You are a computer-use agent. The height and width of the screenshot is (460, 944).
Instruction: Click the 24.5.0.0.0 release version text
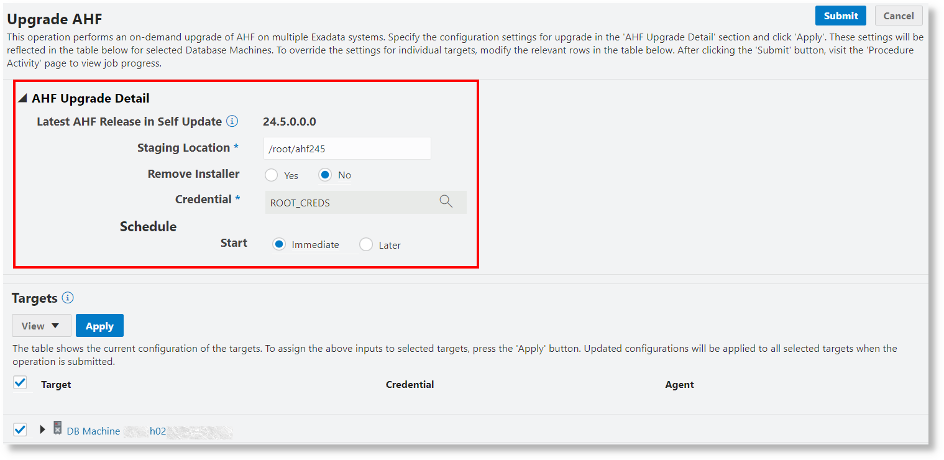click(290, 122)
